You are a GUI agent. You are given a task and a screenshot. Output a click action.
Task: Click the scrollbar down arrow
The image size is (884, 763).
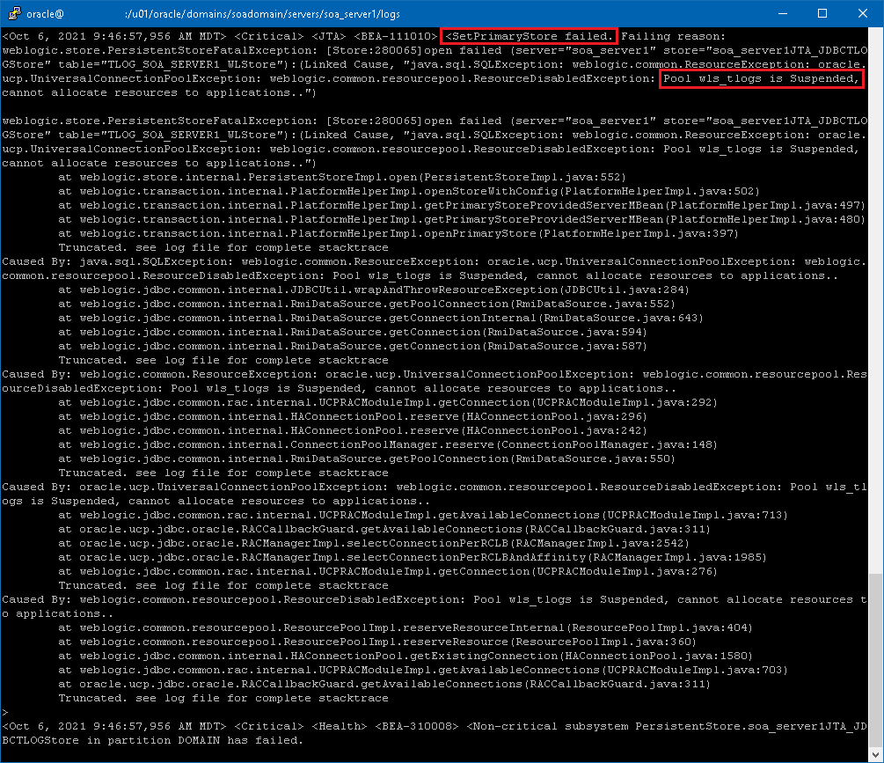point(876,755)
